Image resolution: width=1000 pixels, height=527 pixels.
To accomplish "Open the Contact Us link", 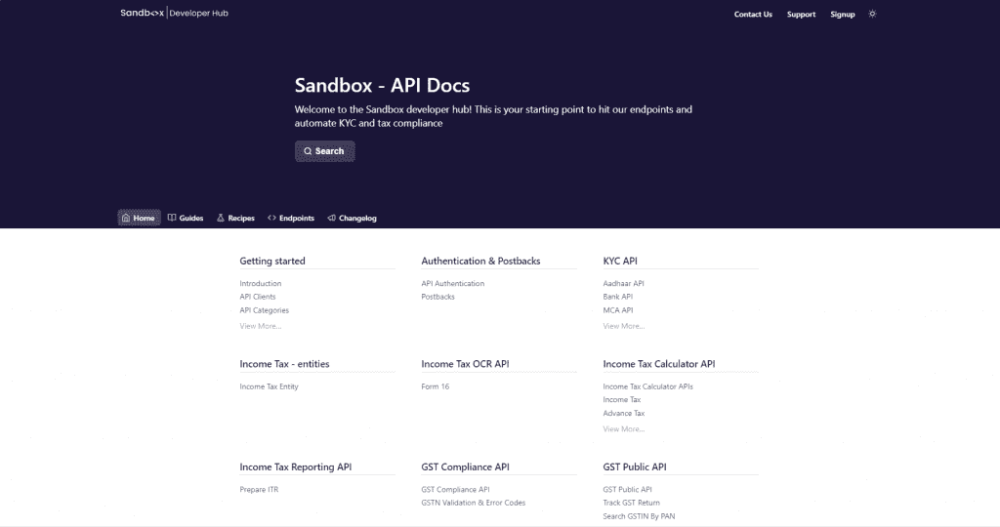I will point(753,14).
